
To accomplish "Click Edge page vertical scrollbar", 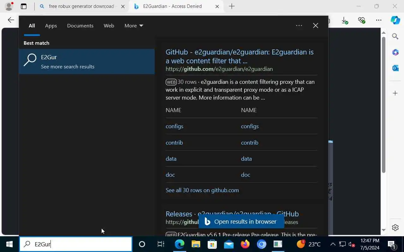I will (383, 105).
